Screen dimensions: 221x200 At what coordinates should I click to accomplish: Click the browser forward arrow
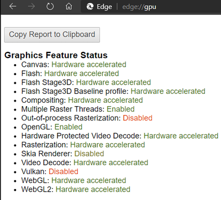31,7
